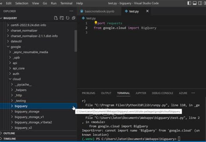
Task: Collapse the google folder
Action: click(x=38, y=47)
